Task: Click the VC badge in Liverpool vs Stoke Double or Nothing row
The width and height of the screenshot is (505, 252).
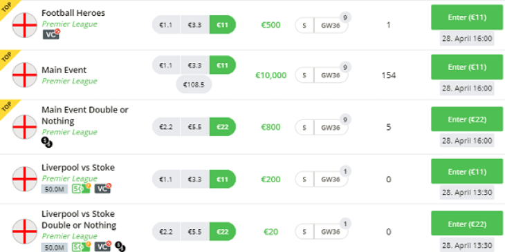Action: (103, 247)
